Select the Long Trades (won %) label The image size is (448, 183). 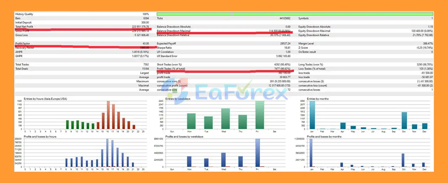coord(311,64)
